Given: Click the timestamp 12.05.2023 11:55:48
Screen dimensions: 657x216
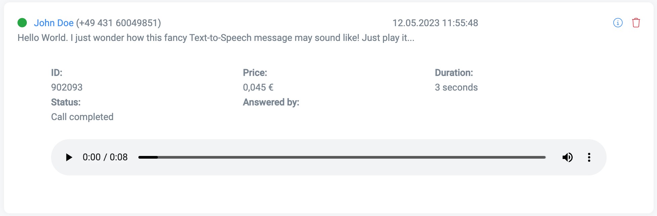Looking at the screenshot, I should 435,23.
